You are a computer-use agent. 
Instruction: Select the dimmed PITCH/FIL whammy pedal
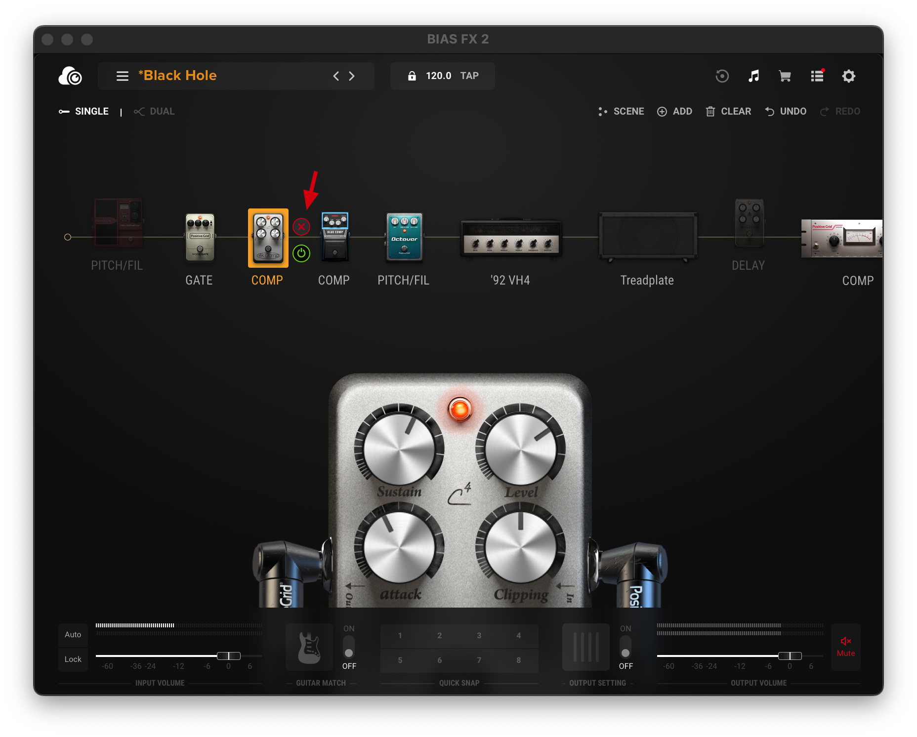pos(118,223)
